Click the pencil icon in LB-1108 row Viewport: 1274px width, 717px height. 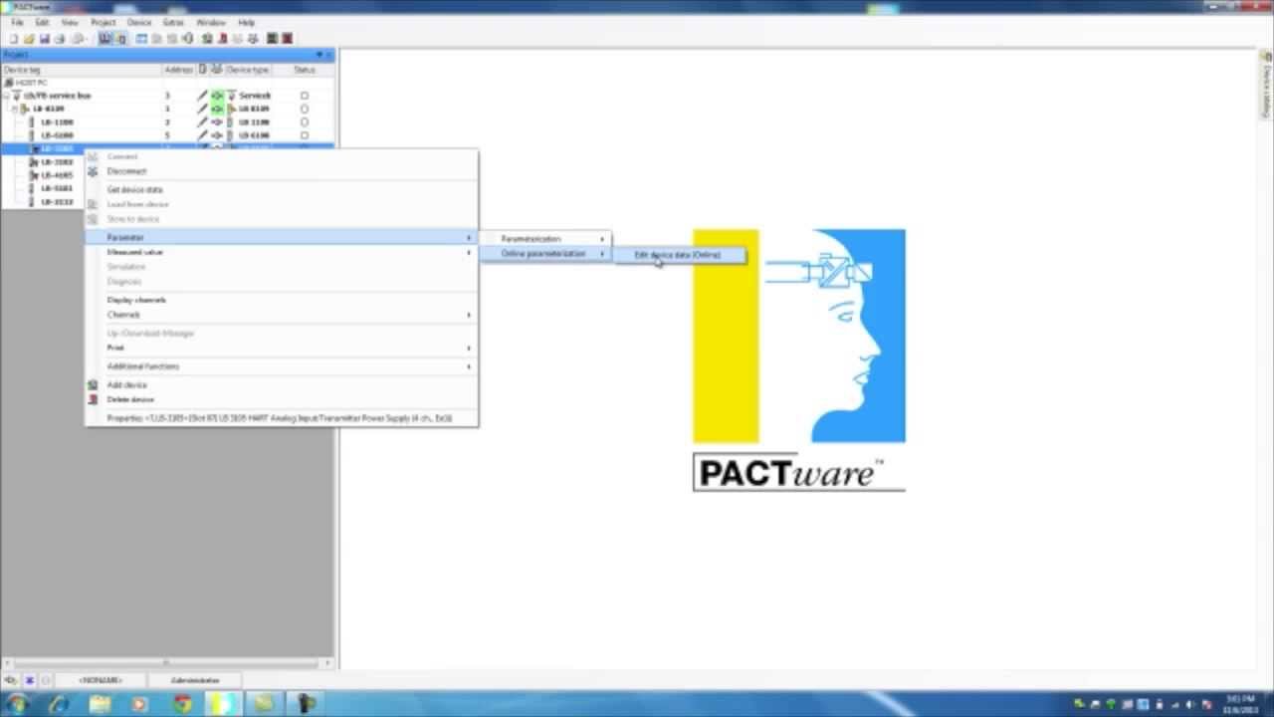(x=202, y=121)
